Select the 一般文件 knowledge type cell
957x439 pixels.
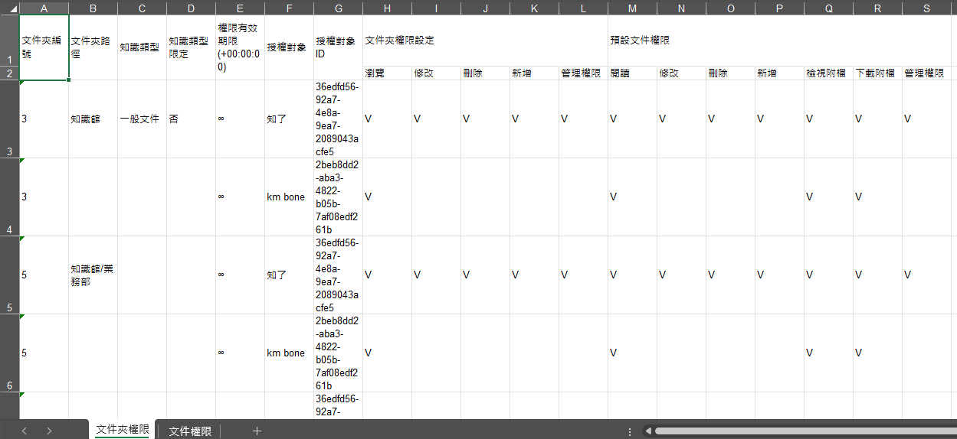click(142, 119)
